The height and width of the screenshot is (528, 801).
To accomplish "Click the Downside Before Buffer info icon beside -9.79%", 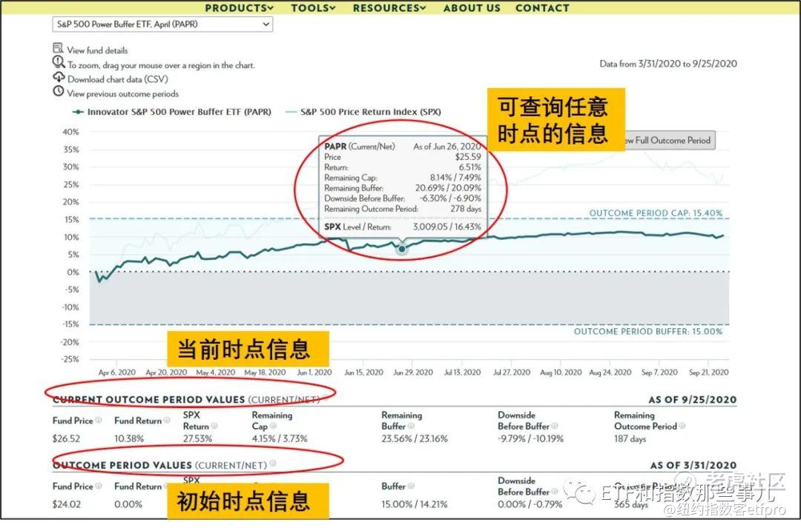I will (554, 426).
